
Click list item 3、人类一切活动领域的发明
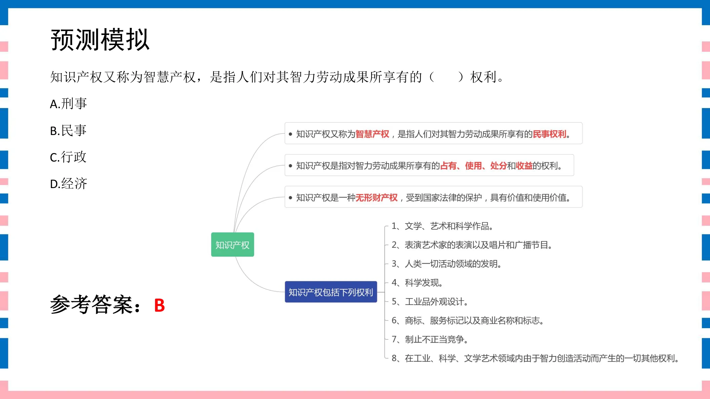point(447,264)
